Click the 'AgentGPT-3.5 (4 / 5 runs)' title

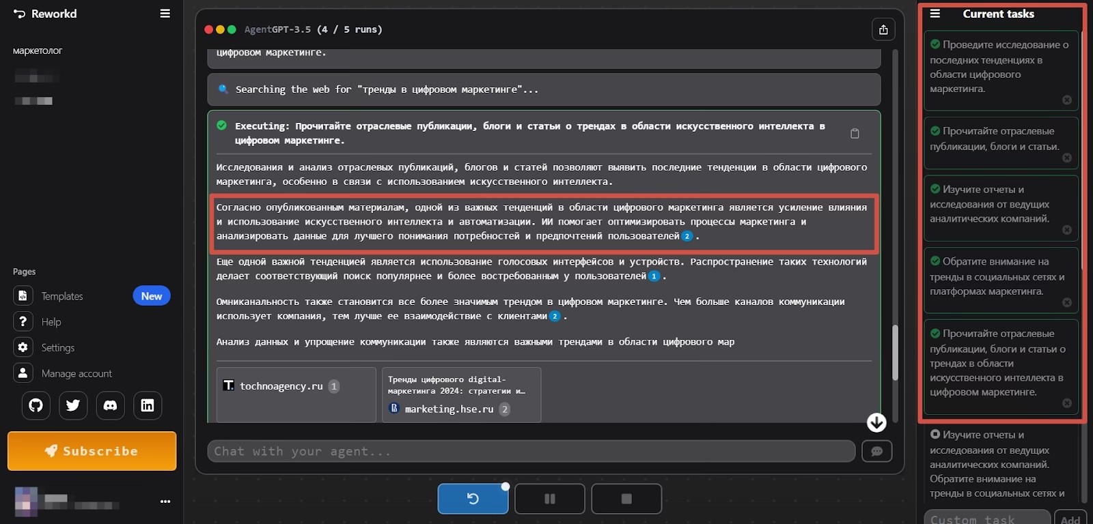(314, 29)
